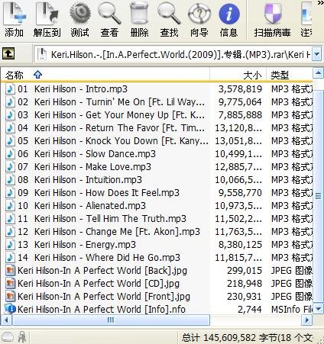
Task: Click size value 9,558,770
Action: pos(240,193)
